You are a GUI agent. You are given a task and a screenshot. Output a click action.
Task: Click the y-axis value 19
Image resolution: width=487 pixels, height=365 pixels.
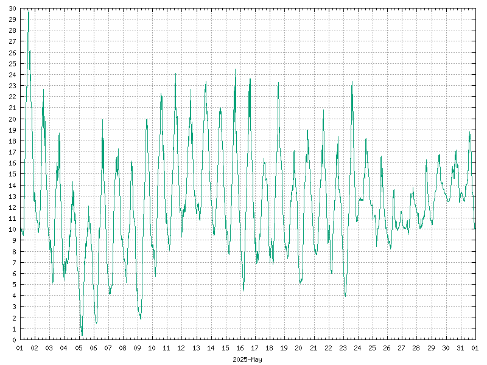12,130
